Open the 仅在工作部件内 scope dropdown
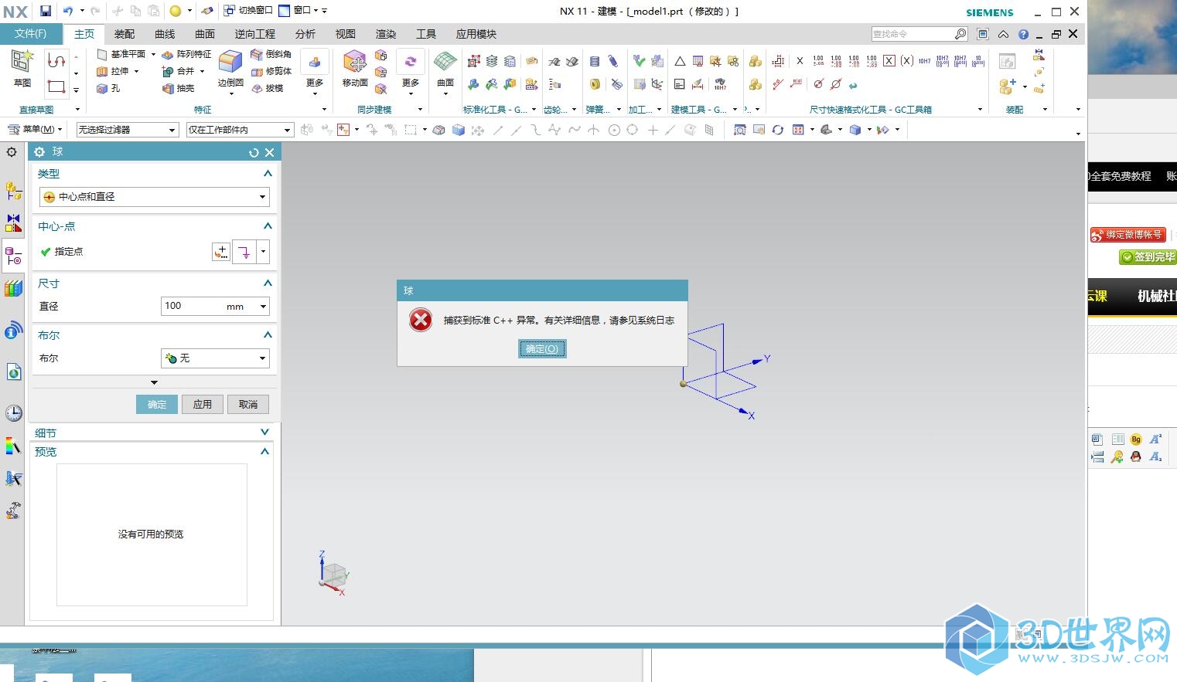The height and width of the screenshot is (682, 1177). point(240,130)
